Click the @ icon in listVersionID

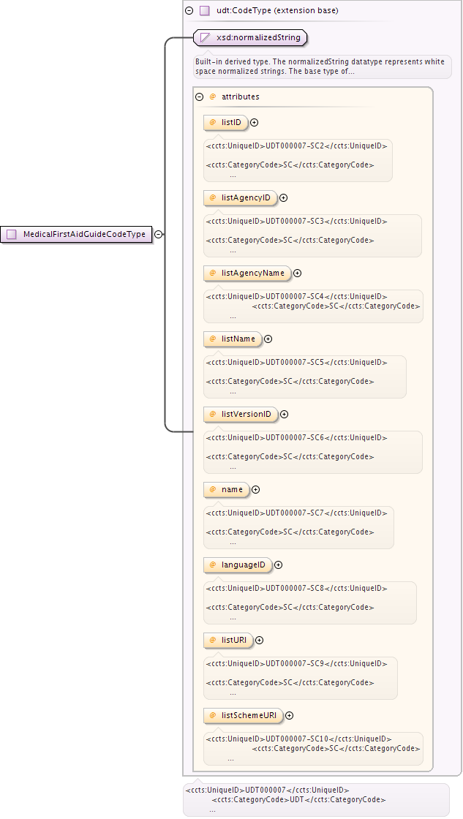[x=213, y=414]
